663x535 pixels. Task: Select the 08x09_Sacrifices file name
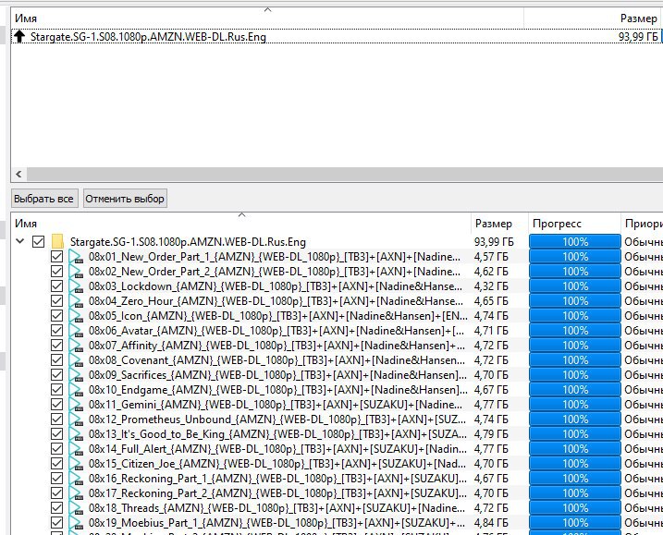click(277, 375)
